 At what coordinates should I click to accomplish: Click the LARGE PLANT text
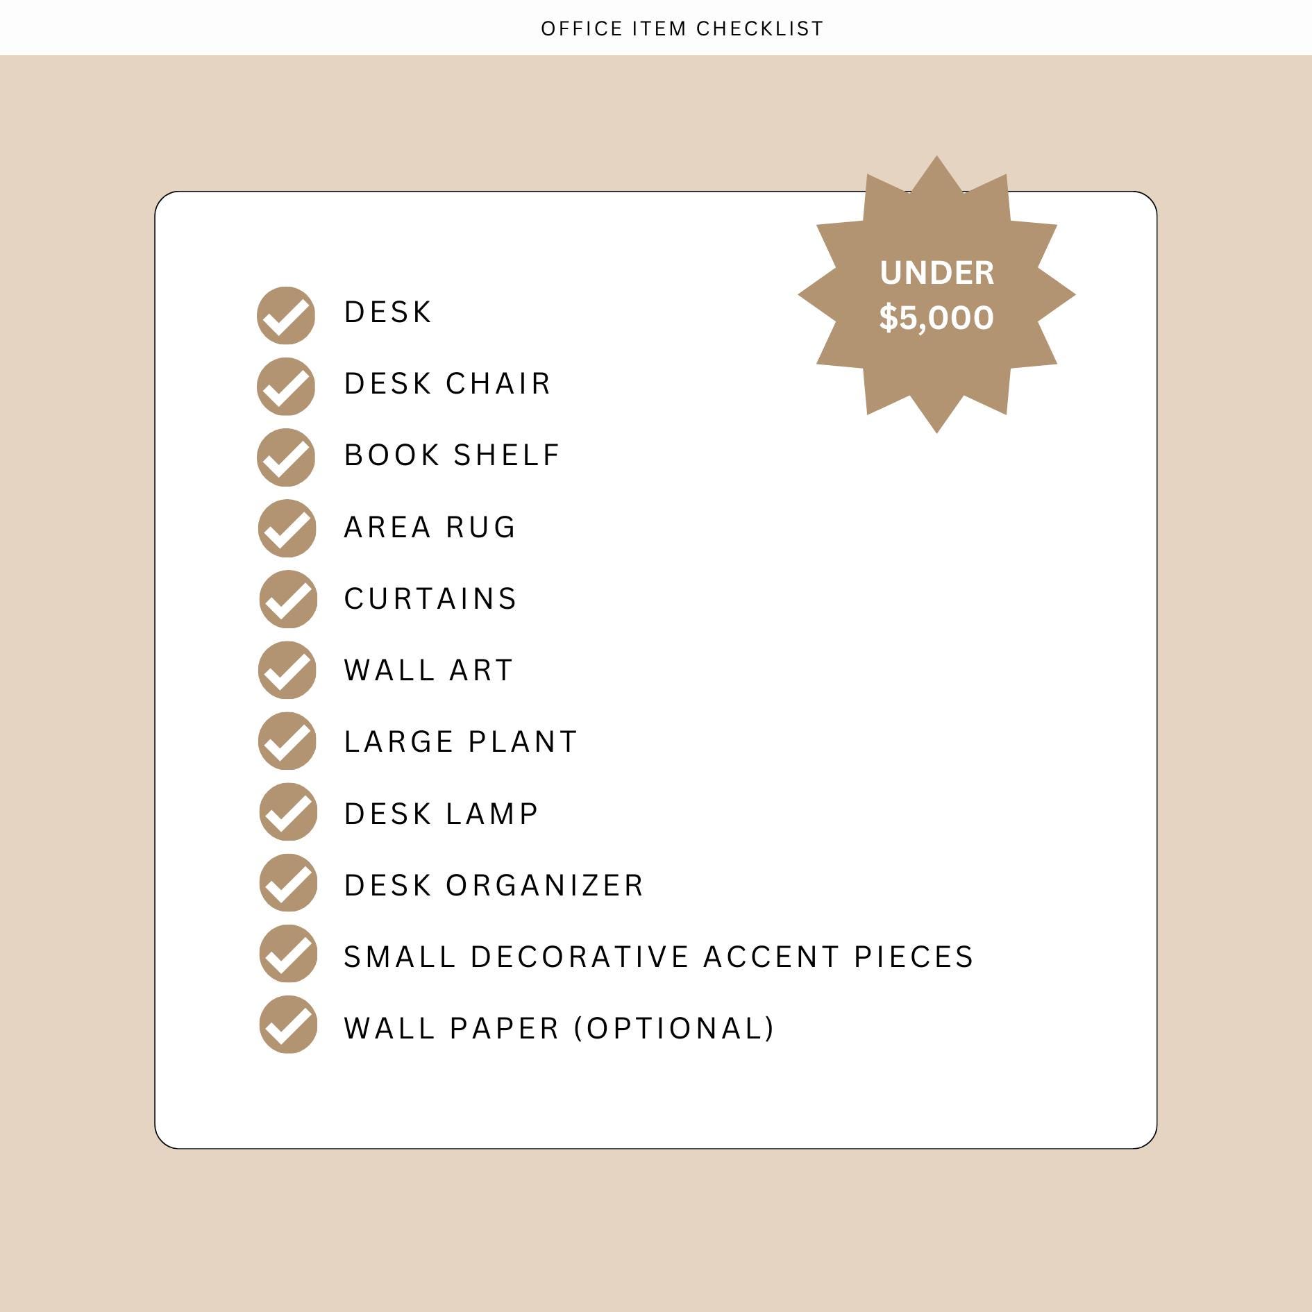[x=461, y=741]
